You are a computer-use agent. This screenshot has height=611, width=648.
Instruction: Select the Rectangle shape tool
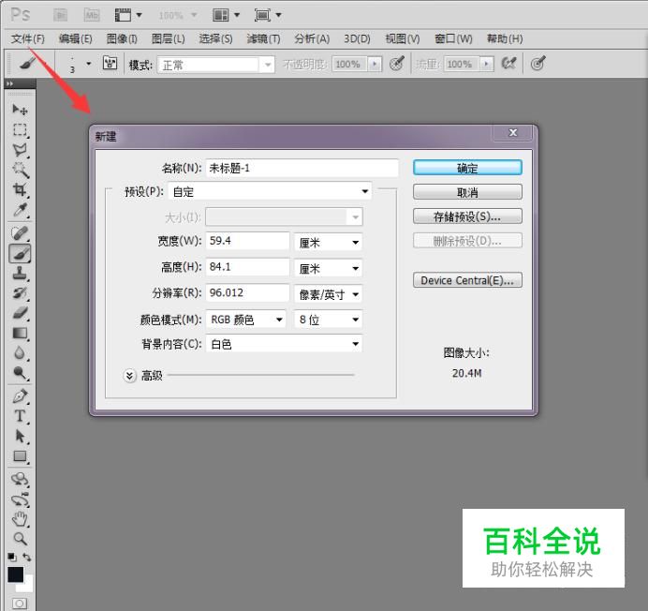click(20, 456)
